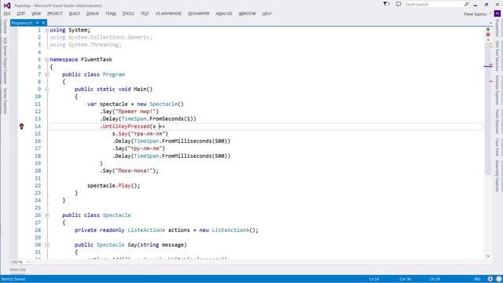Open SQL Server Object Explorer side tab
Screen dimensions: 503x283
tap(5, 61)
